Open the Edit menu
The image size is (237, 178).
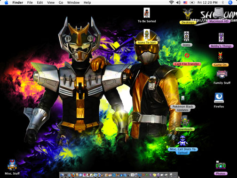point(40,2)
